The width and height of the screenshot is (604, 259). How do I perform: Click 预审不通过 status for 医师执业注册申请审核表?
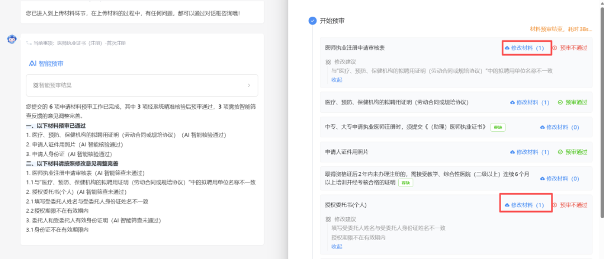pos(573,48)
